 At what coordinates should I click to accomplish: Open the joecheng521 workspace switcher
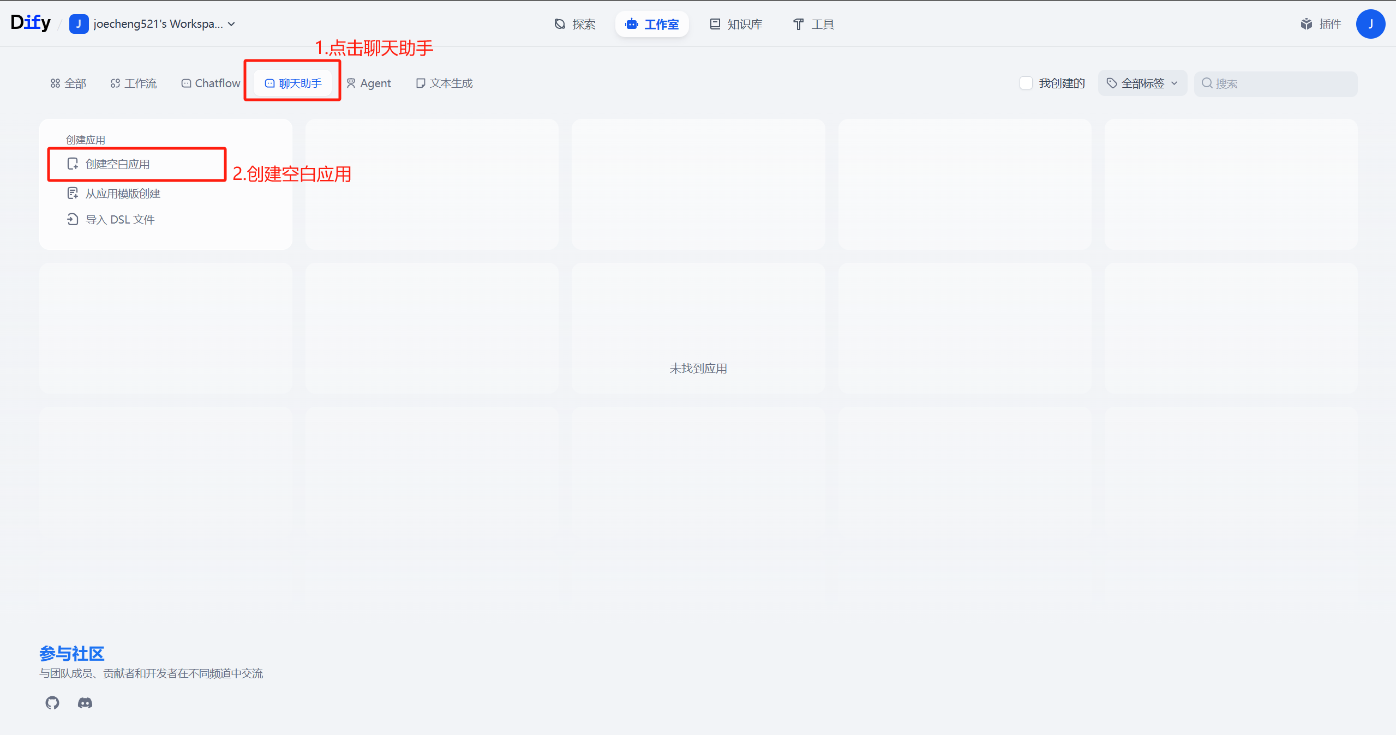pyautogui.click(x=153, y=24)
